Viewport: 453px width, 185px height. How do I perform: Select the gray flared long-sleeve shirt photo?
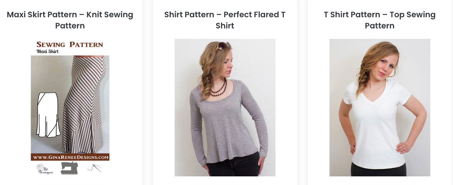(x=225, y=108)
